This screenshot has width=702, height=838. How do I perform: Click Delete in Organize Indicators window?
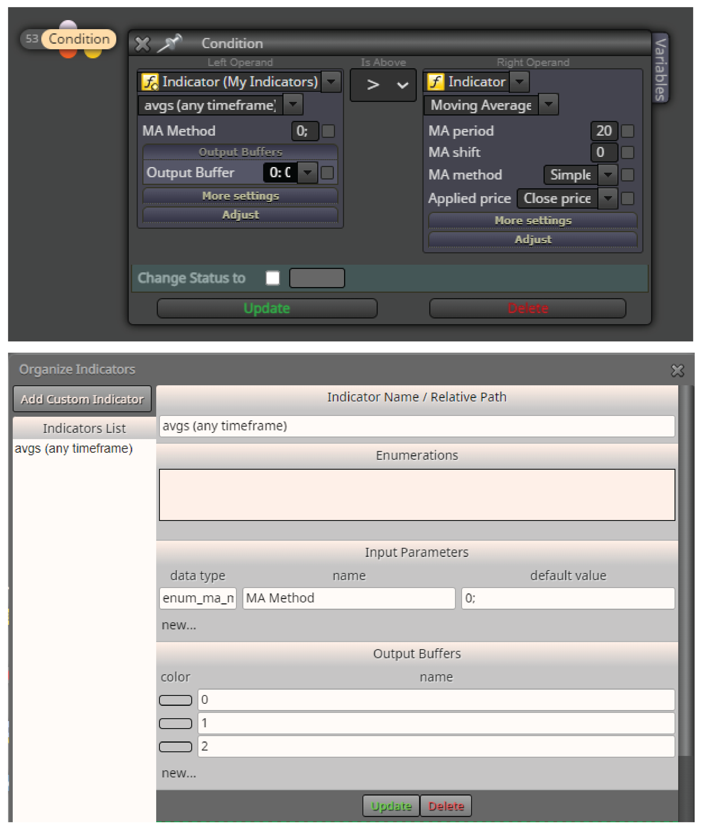click(x=446, y=806)
